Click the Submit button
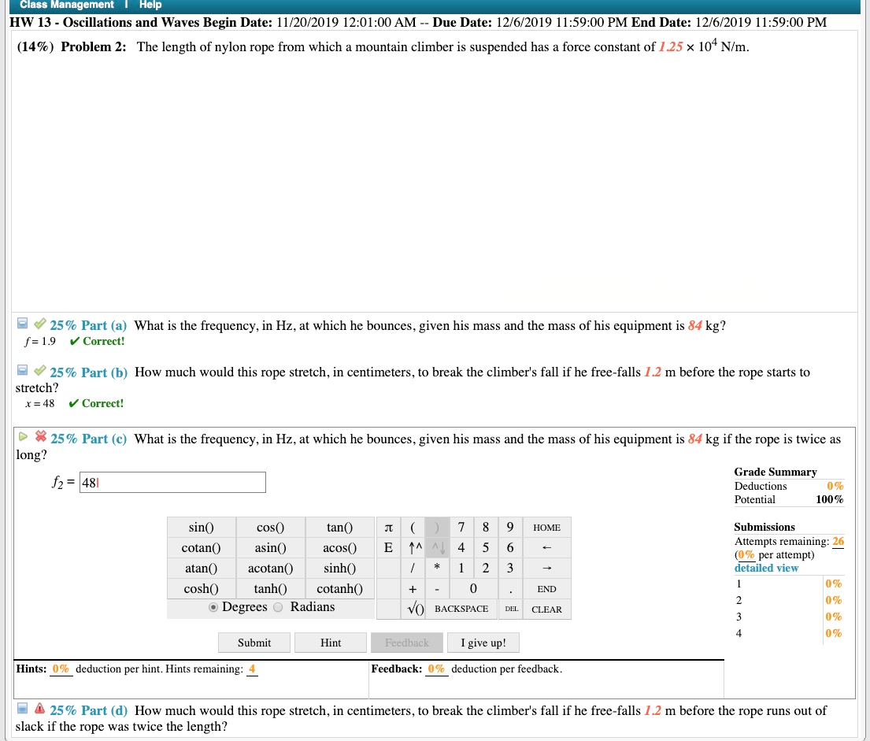The image size is (870, 741). [x=254, y=643]
